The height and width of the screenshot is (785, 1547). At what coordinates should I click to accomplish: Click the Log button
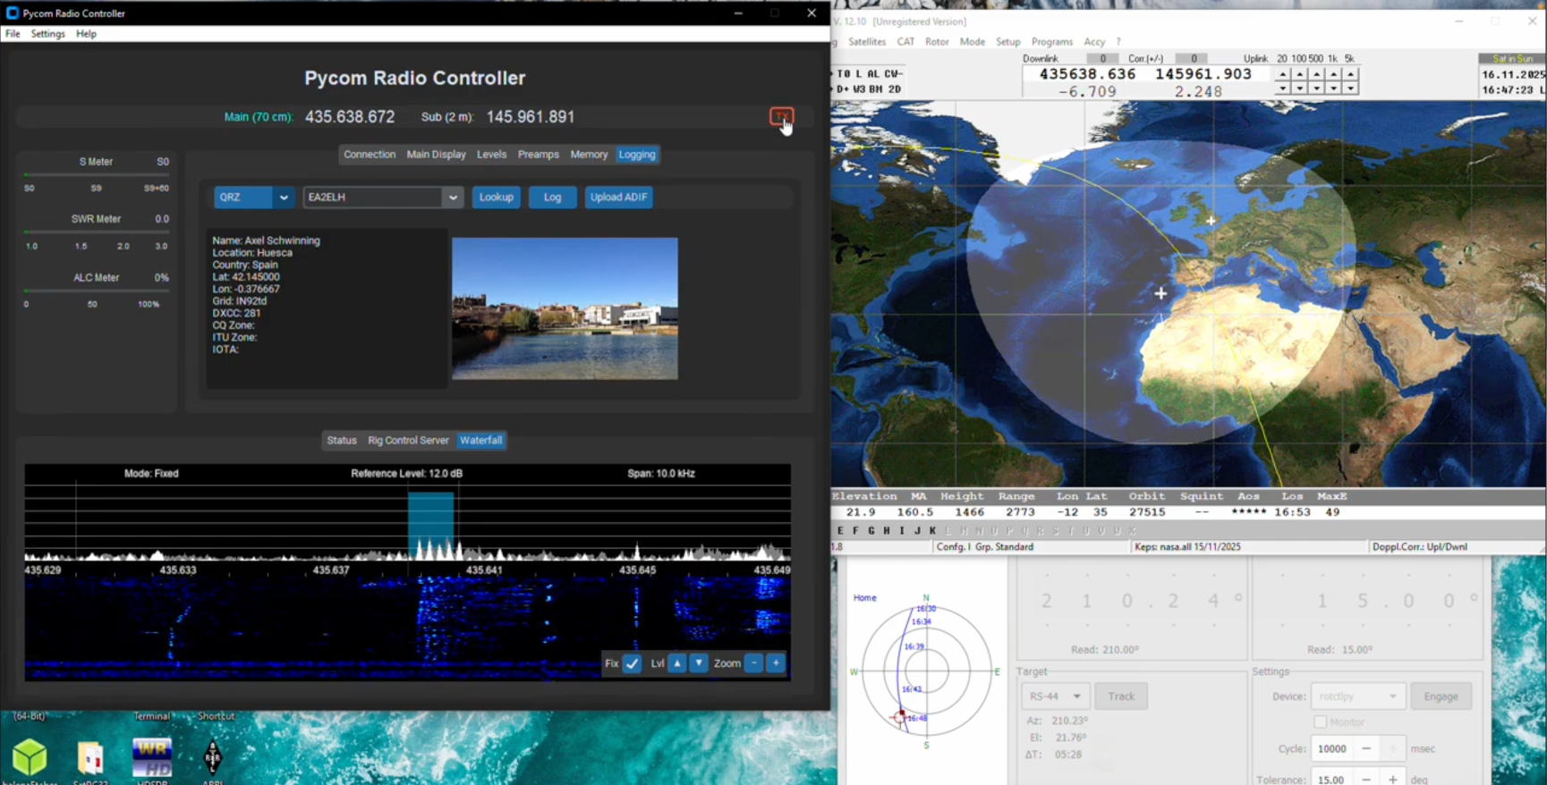point(552,198)
